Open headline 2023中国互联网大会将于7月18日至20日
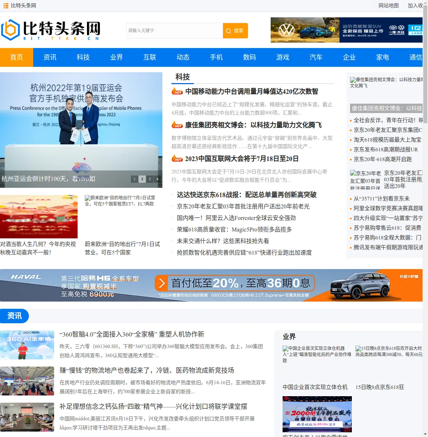This screenshot has height=437, width=428. tap(242, 159)
